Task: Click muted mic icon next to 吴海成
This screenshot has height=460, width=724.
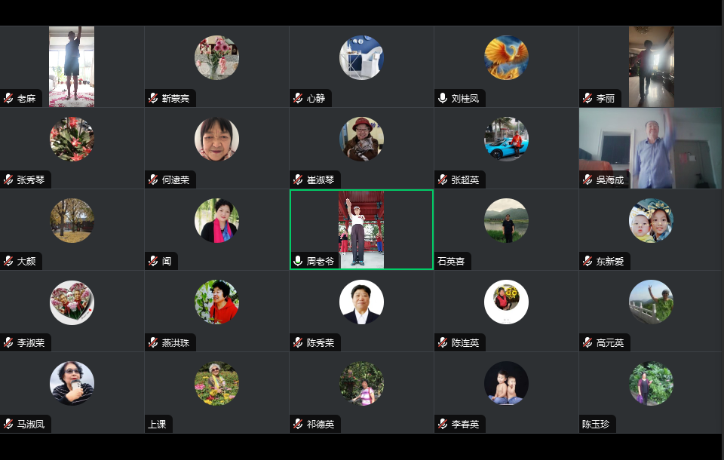Action: pyautogui.click(x=587, y=179)
